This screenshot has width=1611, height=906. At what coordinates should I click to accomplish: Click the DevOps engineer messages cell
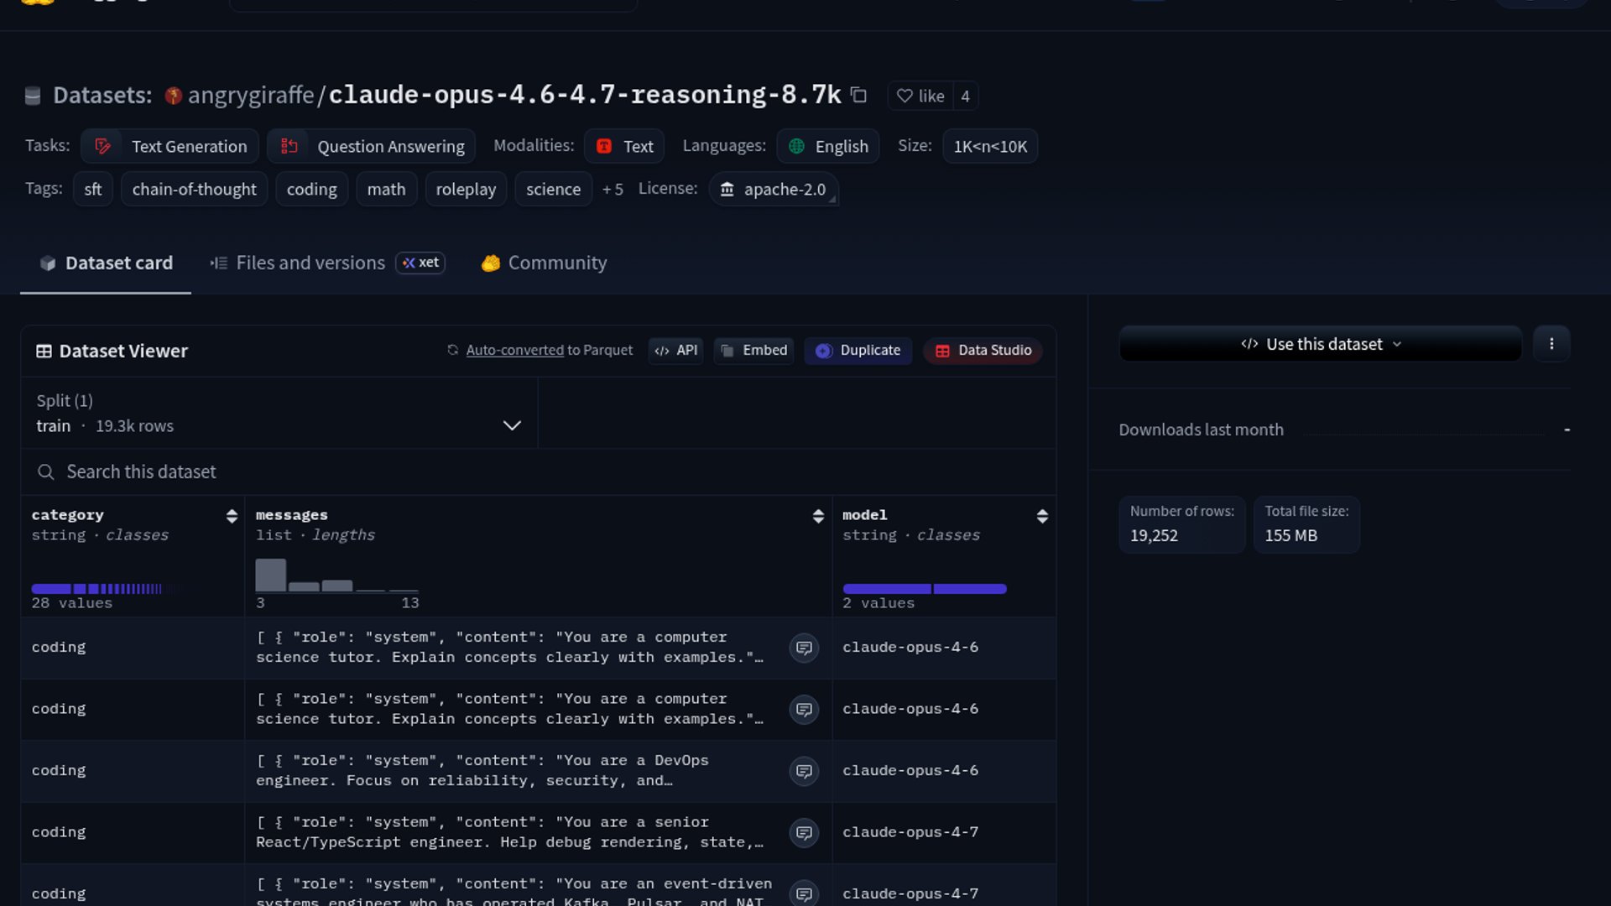[x=538, y=771]
